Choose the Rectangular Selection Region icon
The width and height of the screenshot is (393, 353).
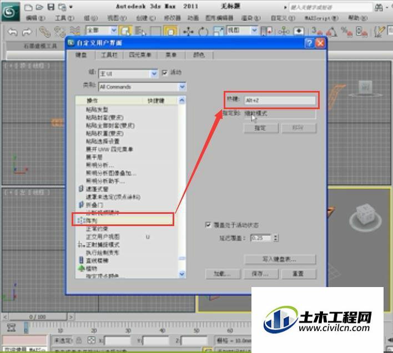pos(155,32)
